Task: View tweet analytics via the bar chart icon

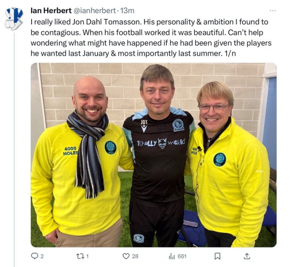Action: (x=172, y=256)
